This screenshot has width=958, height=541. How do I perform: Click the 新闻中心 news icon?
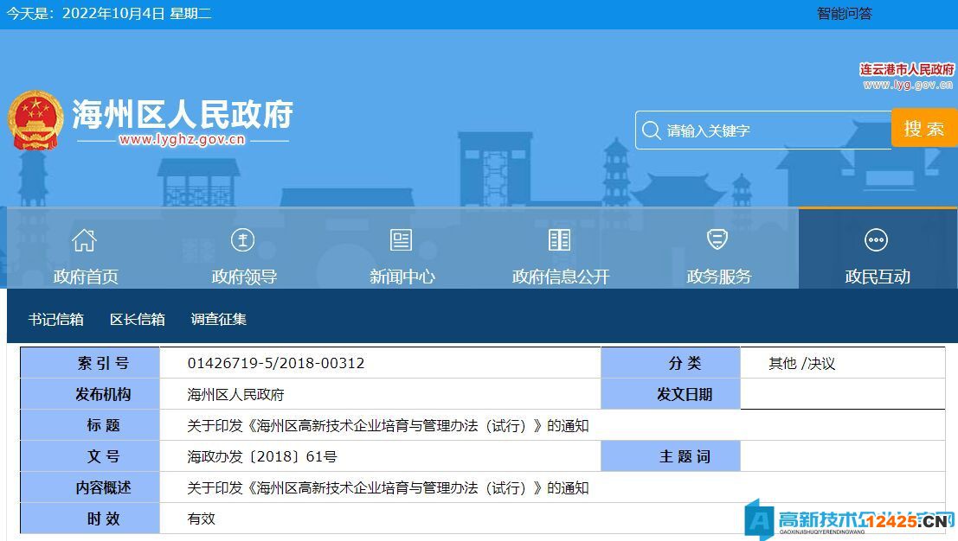[x=400, y=240]
